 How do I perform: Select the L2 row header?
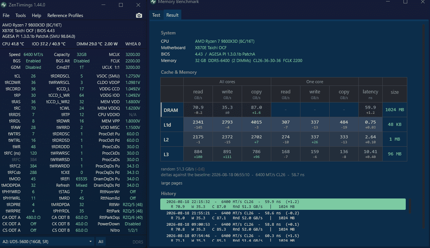172,139
